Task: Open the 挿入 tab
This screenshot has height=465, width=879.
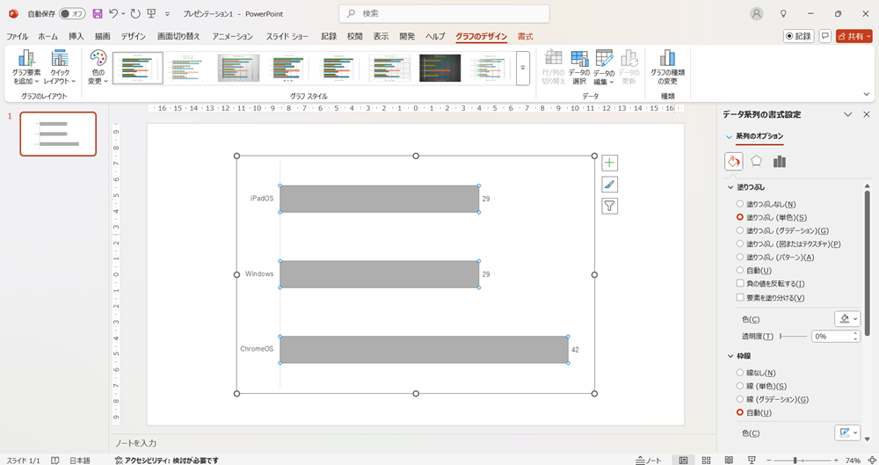Action: coord(76,36)
